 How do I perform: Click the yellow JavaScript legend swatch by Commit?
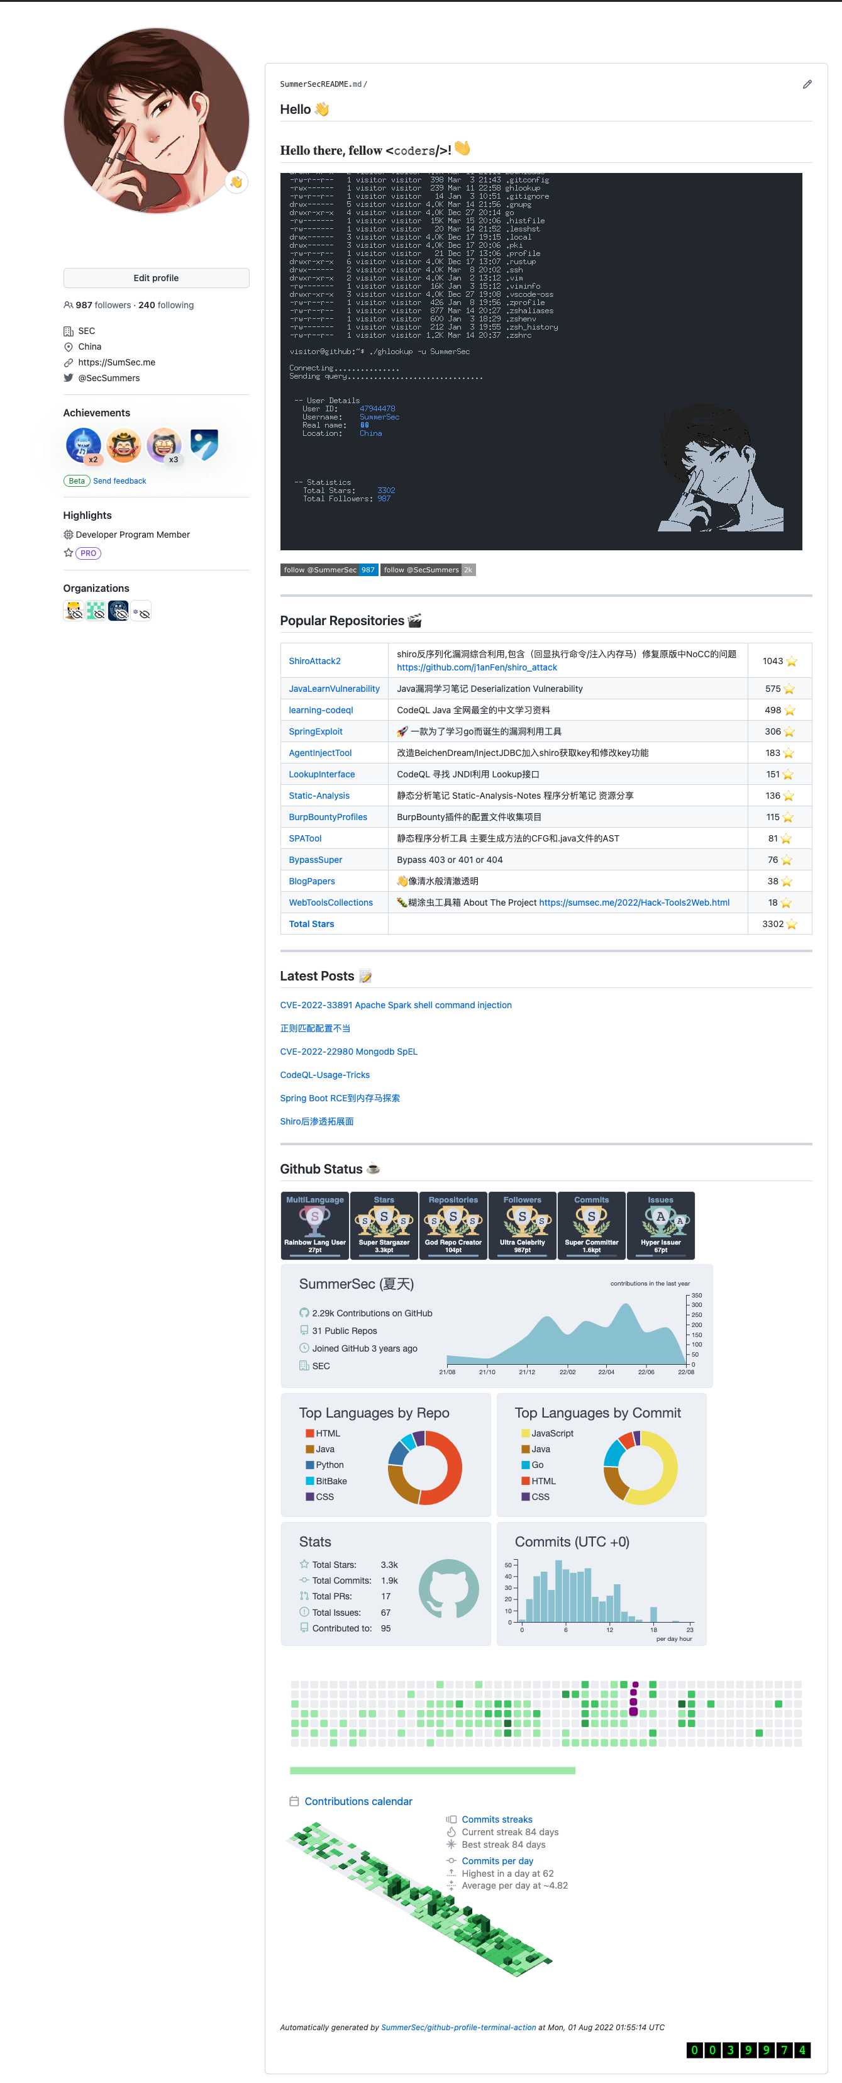(x=526, y=1433)
